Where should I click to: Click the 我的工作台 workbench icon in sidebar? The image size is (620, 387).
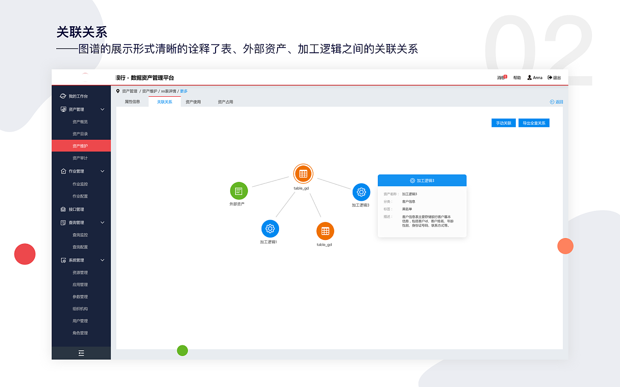pos(62,96)
